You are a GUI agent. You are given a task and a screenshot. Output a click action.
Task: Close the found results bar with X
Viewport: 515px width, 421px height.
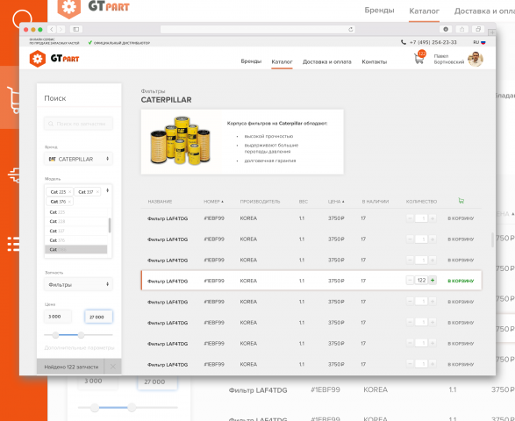tap(112, 367)
